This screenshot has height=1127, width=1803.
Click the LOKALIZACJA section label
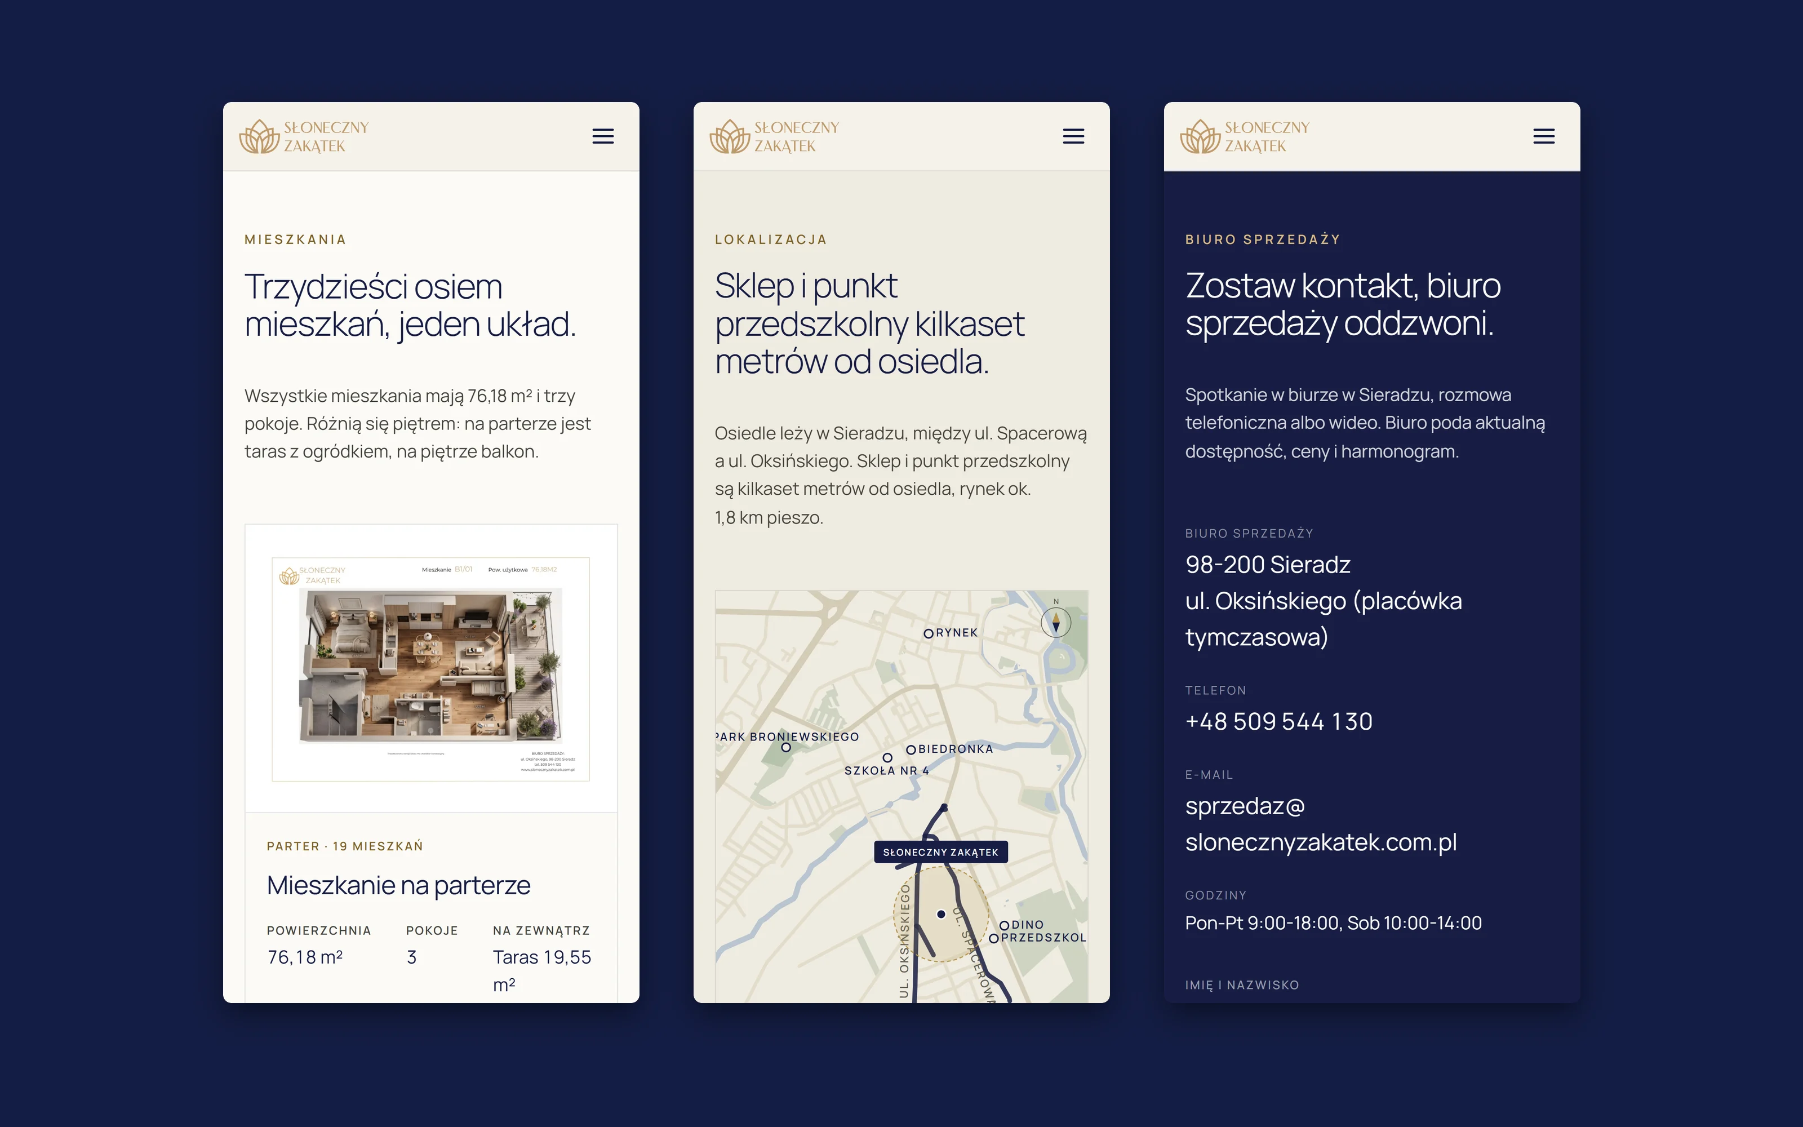771,239
